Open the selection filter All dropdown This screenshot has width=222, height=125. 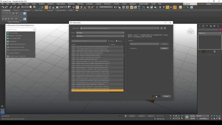[25, 7]
